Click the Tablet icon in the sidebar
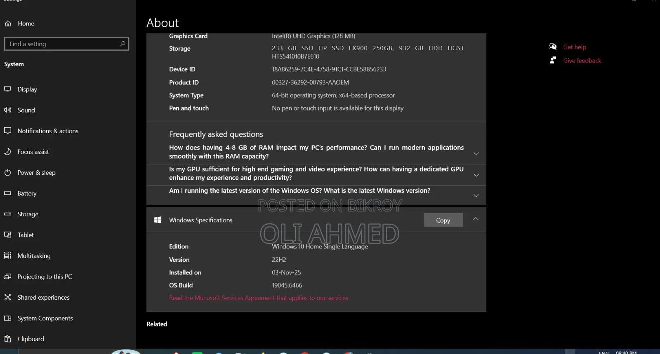This screenshot has height=354, width=660. coord(7,235)
